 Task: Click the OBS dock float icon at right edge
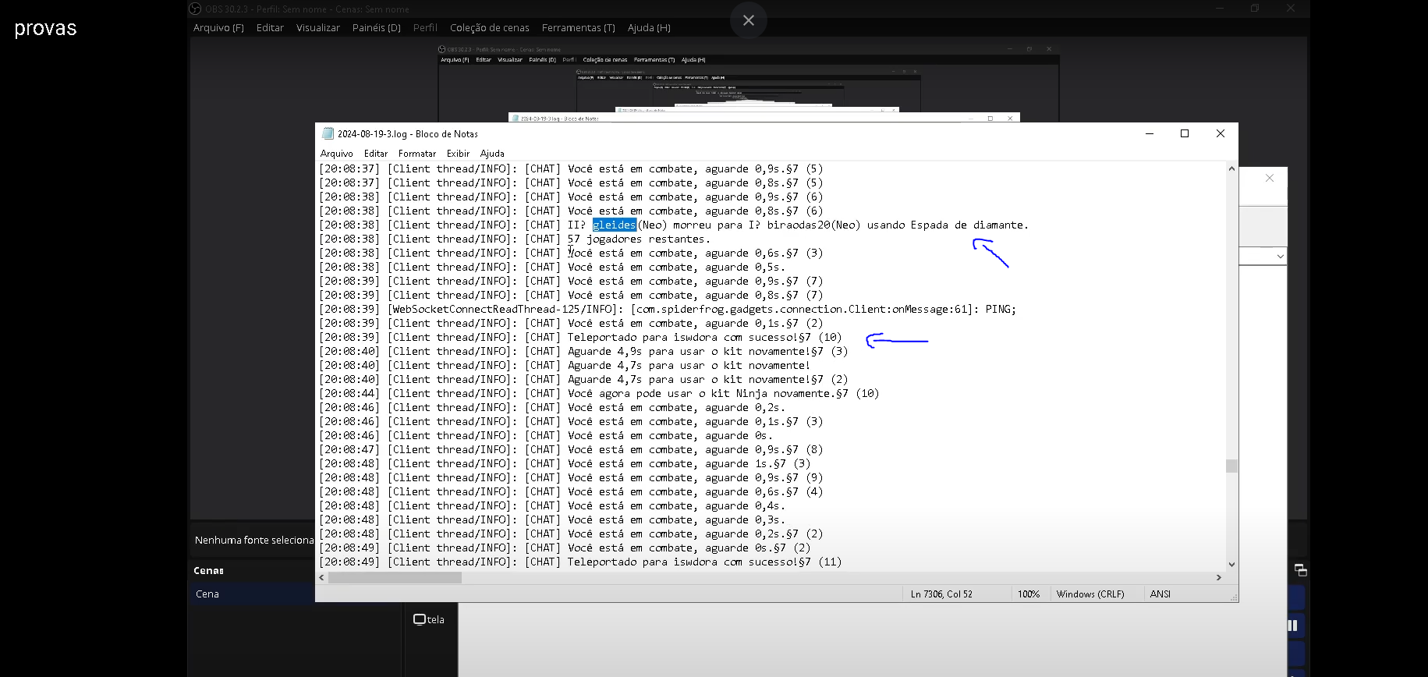1300,570
